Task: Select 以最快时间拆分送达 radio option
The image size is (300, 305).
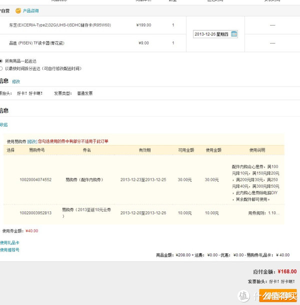Action: (1, 69)
